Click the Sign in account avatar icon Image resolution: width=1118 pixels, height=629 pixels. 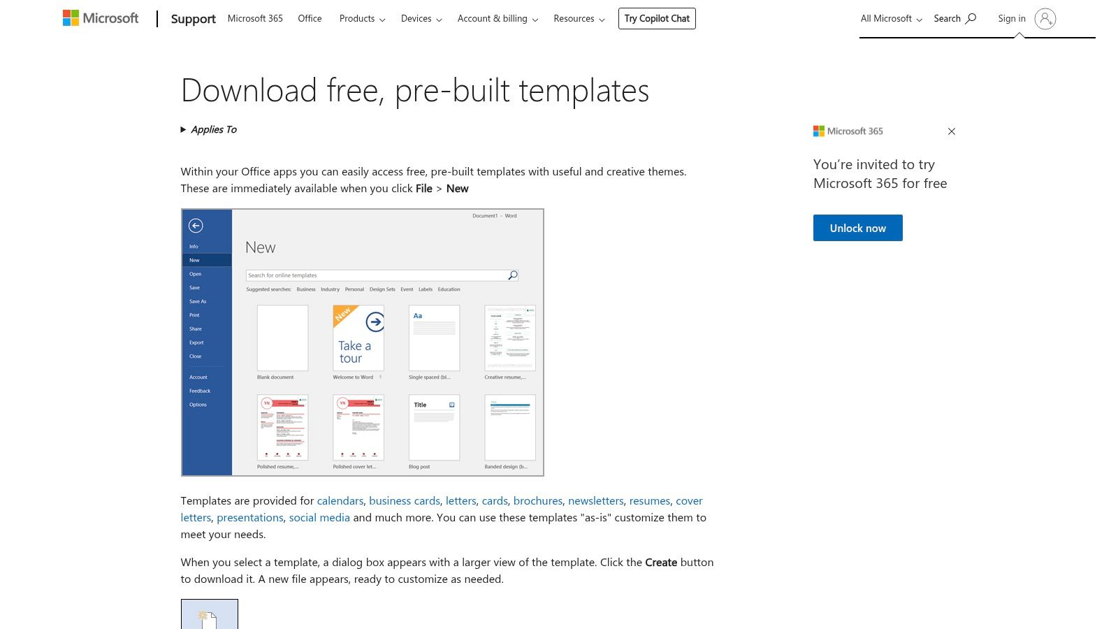pyautogui.click(x=1045, y=19)
